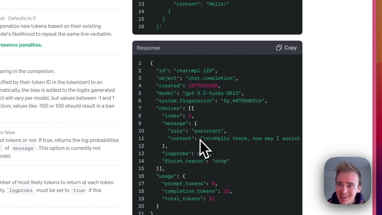Select the "id": "chatcmpl-123" line

pyautogui.click(x=187, y=71)
